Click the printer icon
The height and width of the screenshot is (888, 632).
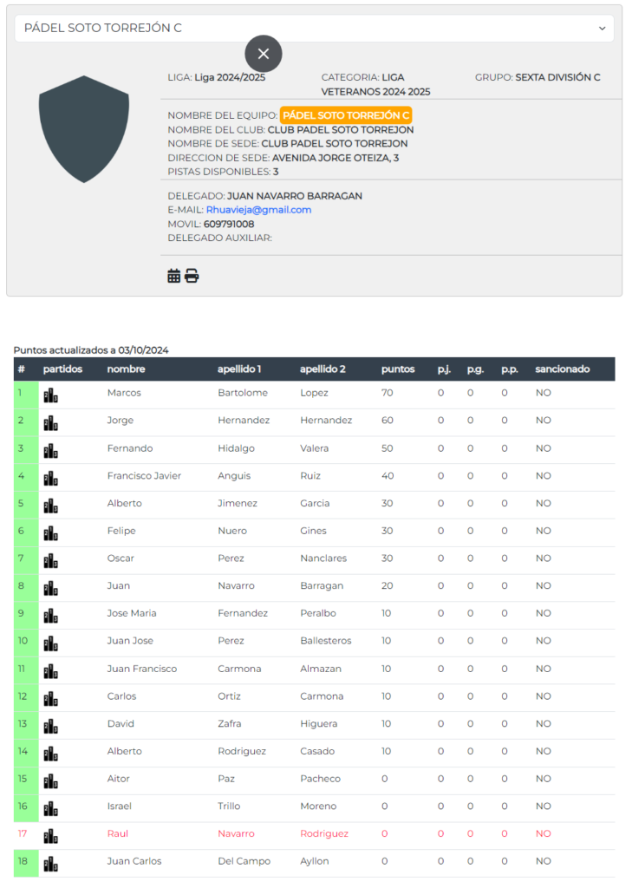(x=192, y=276)
